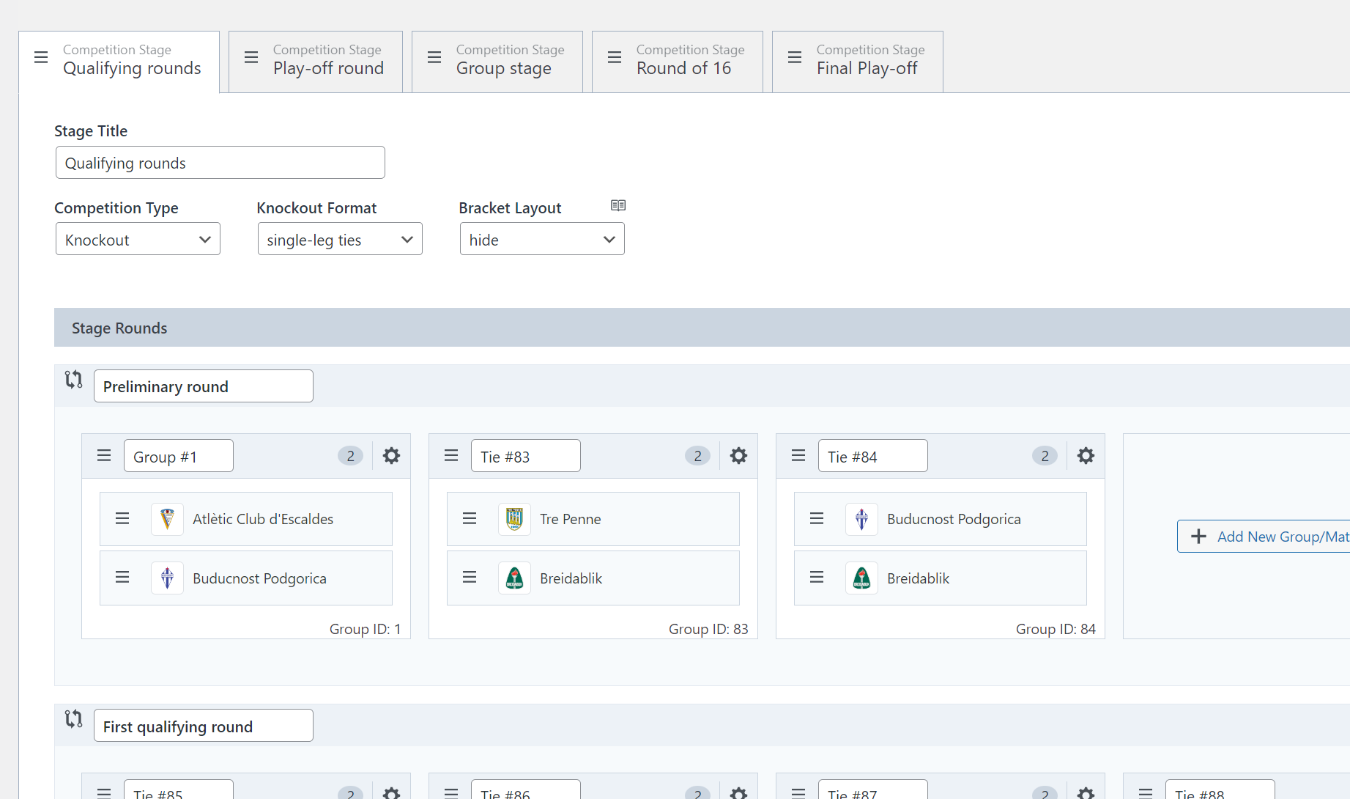Edit the Preliminary round name field

204,386
